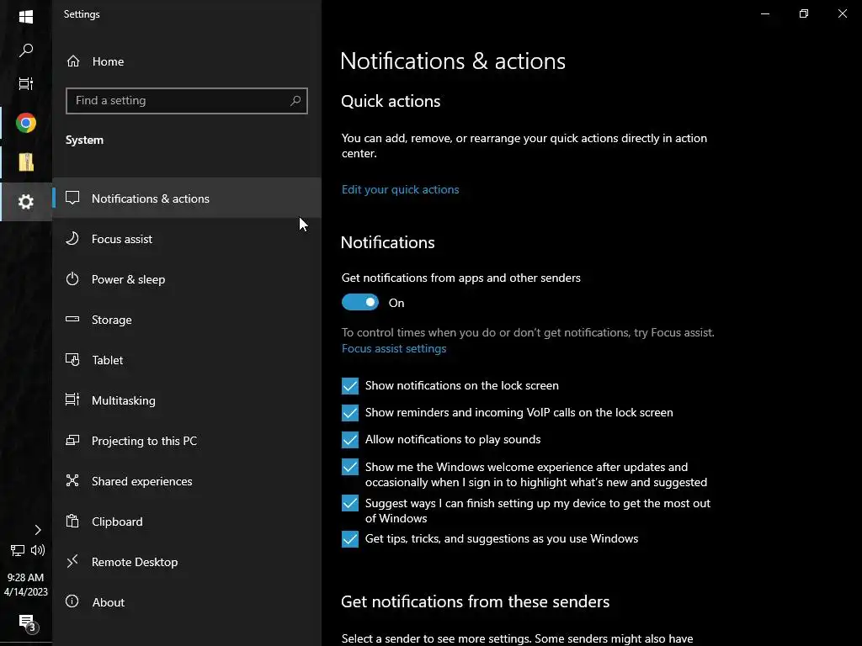
Task: Uncheck Show notifications on the lock screen
Action: 350,386
